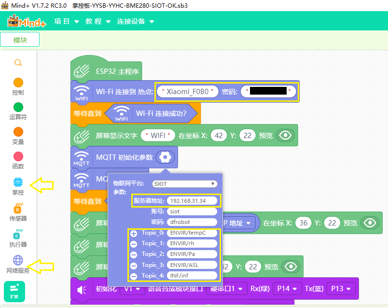Edit the 账号 siot field
The width and height of the screenshot is (388, 308).
coord(192,211)
